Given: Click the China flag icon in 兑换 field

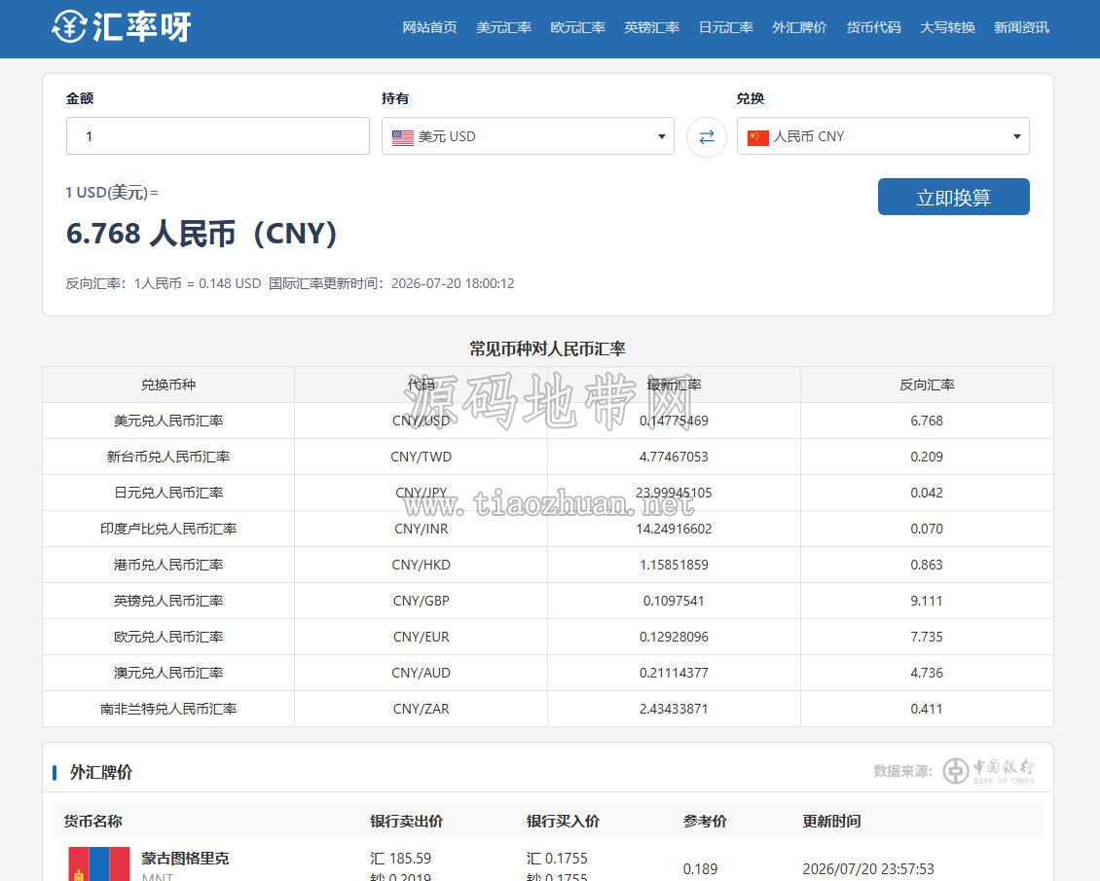Looking at the screenshot, I should click(x=758, y=137).
